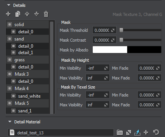Move the selected detail up
This screenshot has height=137, width=165.
coord(27,14)
